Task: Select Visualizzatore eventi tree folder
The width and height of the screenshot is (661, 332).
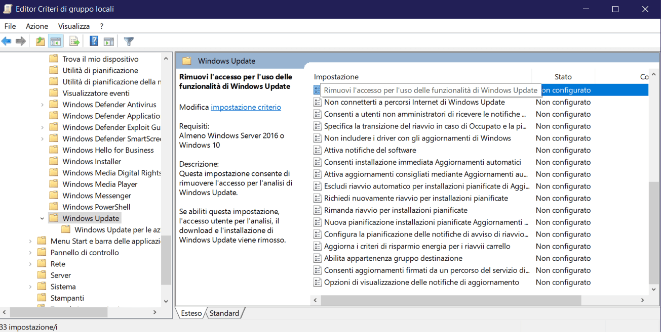Action: tap(96, 93)
